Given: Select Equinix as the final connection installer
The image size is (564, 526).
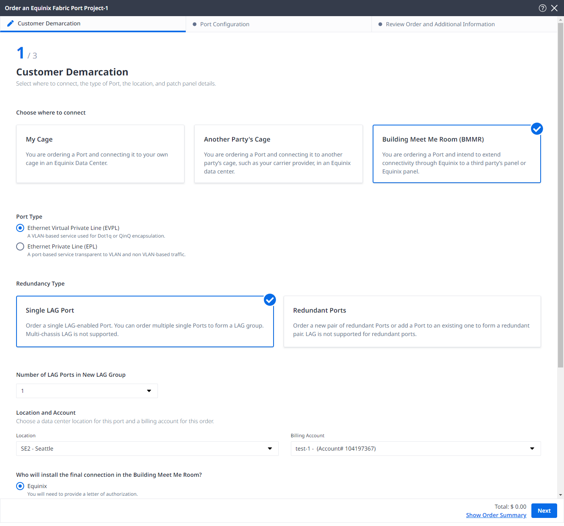Looking at the screenshot, I should pyautogui.click(x=20, y=486).
